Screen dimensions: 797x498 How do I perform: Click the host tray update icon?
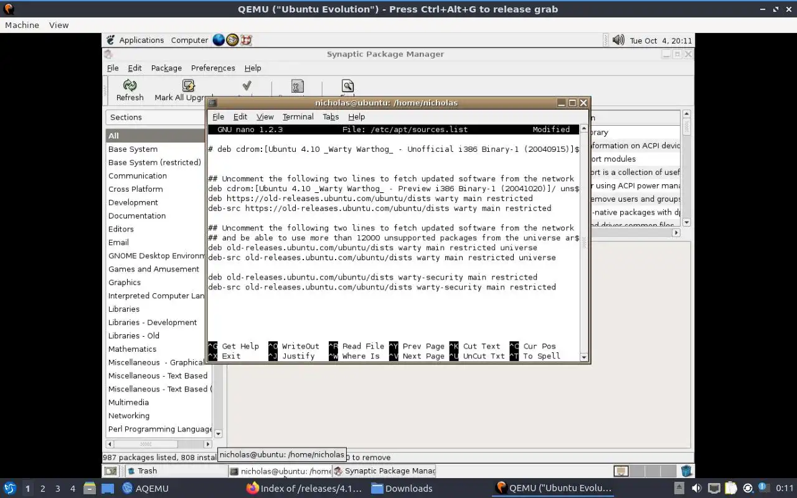(x=748, y=489)
